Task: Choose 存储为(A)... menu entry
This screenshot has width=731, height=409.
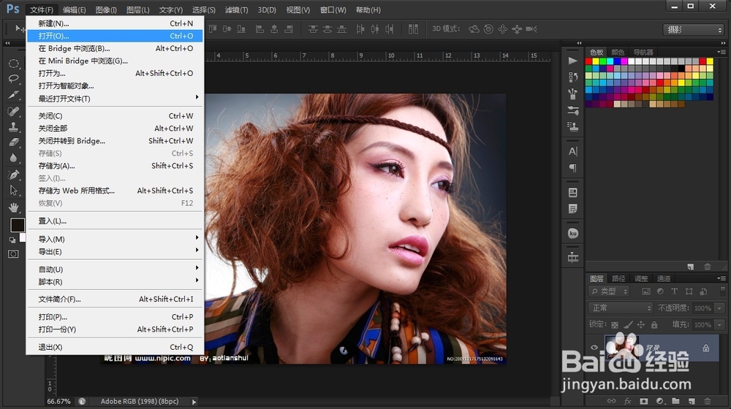Action: click(x=57, y=166)
